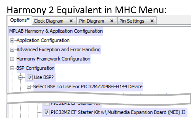This screenshot has width=191, height=118.
Task: Uncheck the Use BSP? checkbox
Action: point(29,77)
